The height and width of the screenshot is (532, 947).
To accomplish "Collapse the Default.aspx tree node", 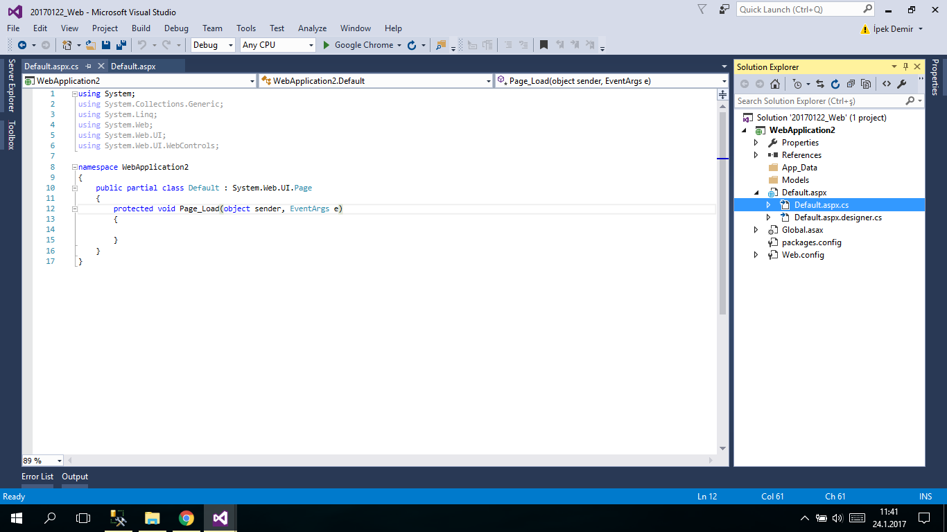I will point(756,192).
